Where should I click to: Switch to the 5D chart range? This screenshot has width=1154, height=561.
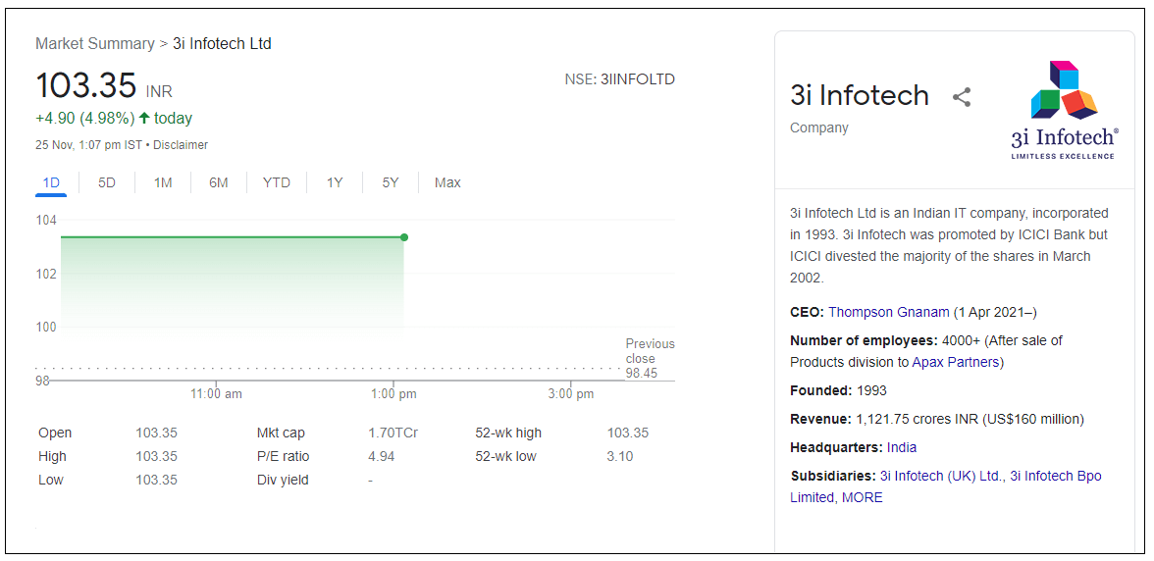point(107,182)
